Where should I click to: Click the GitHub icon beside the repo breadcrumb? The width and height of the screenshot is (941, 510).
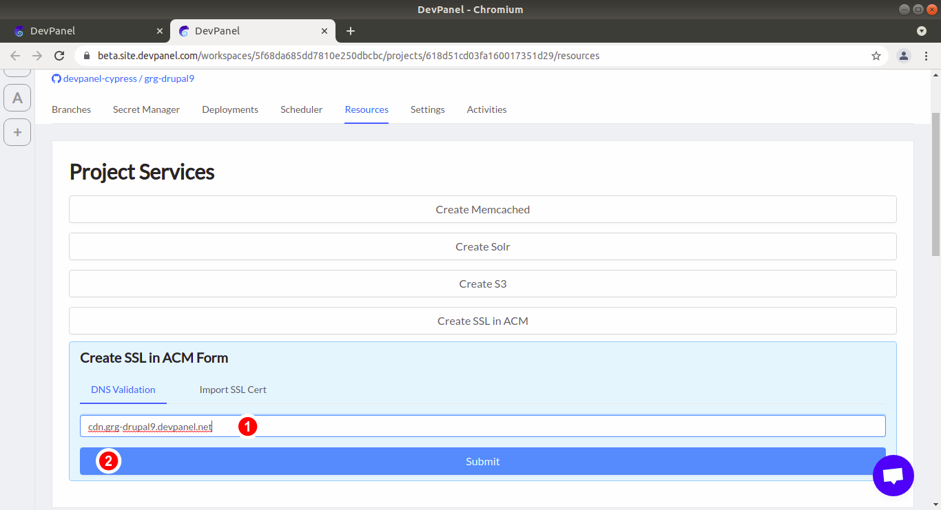56,78
